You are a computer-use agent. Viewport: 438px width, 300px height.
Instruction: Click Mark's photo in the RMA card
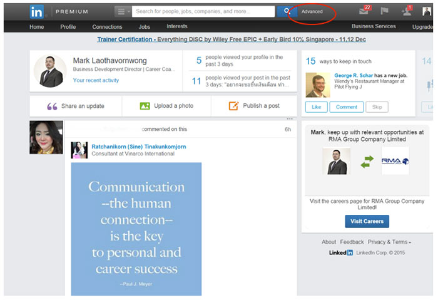point(337,162)
